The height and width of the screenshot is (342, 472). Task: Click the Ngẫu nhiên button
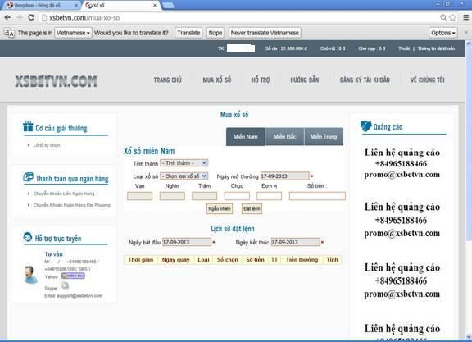coord(220,208)
